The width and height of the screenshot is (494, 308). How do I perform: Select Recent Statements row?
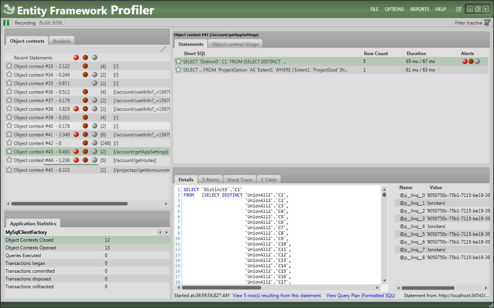coord(88,57)
